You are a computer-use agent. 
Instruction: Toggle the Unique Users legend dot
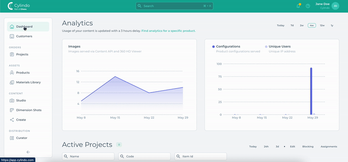coord(266,47)
